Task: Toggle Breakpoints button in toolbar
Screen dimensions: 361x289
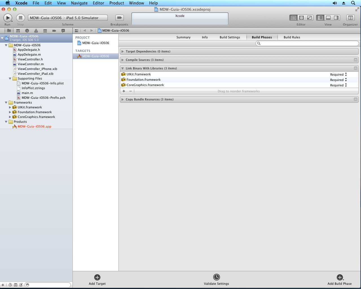Action: 120,18
